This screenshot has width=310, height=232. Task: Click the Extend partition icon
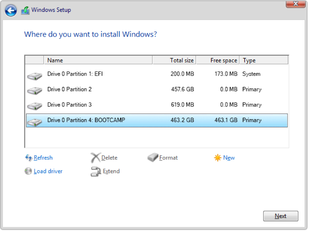click(x=95, y=171)
